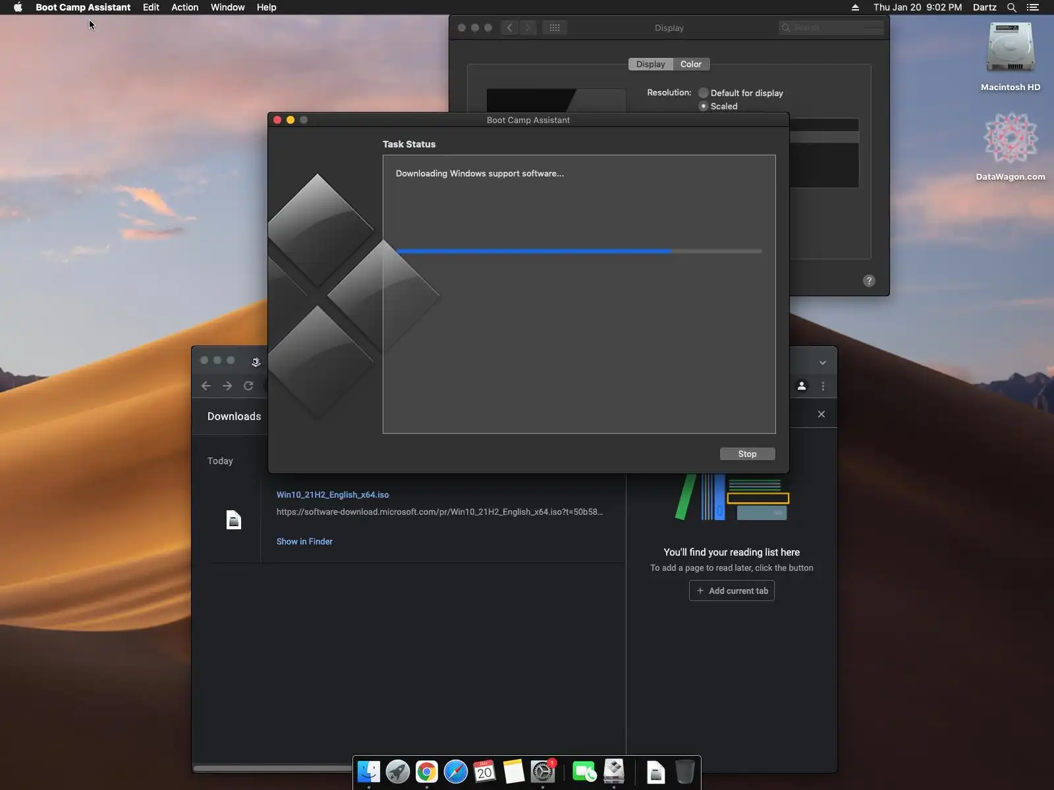Expand the Chrome tab search chevron

823,363
